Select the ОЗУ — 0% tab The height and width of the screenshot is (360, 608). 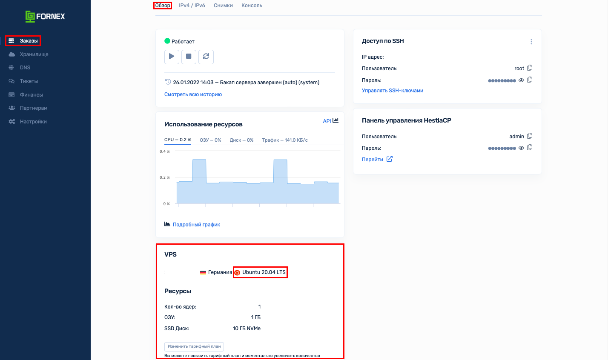[x=210, y=140]
